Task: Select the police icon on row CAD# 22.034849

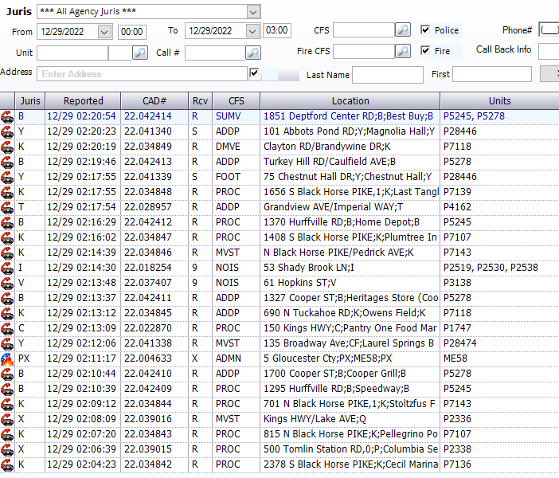Action: click(x=7, y=147)
